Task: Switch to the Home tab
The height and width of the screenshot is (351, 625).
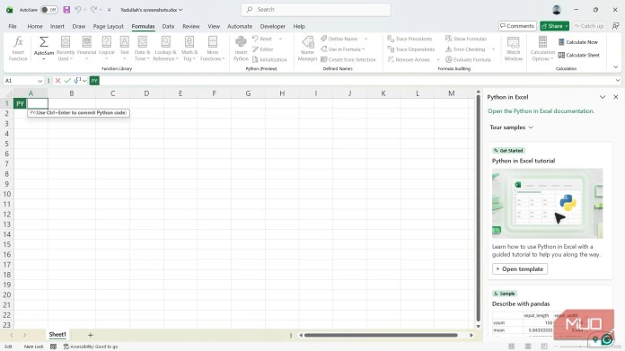Action: [35, 26]
